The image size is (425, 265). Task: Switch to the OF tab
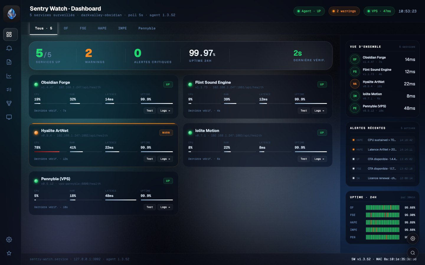click(66, 28)
